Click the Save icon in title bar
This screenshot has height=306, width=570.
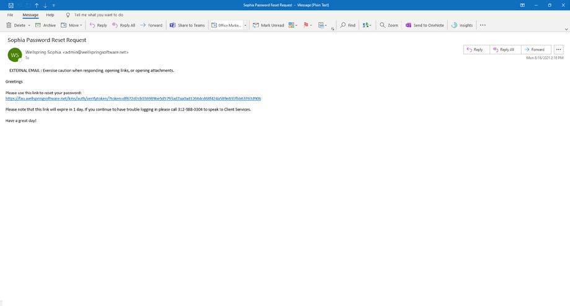coord(11,5)
